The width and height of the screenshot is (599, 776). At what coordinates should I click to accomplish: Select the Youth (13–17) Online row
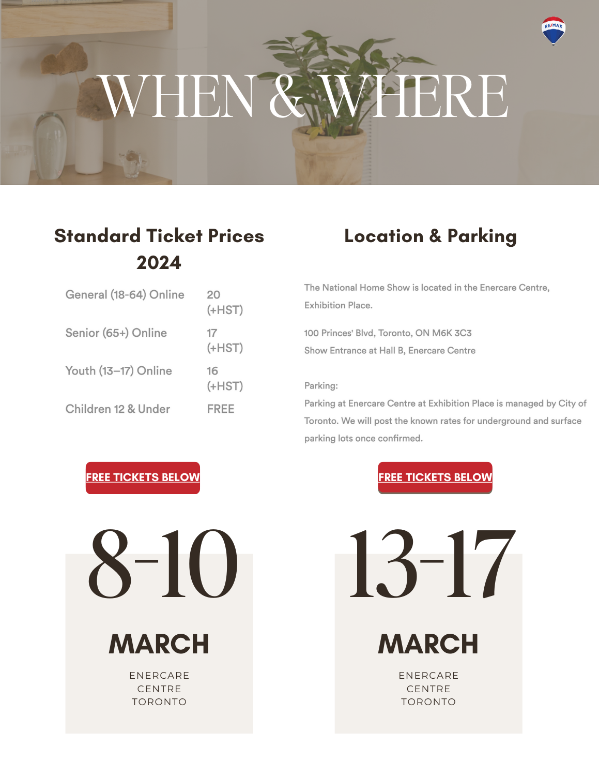[155, 378]
